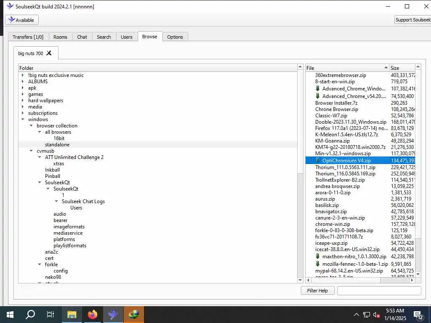Collapse the windows folder

pyautogui.click(x=23, y=119)
